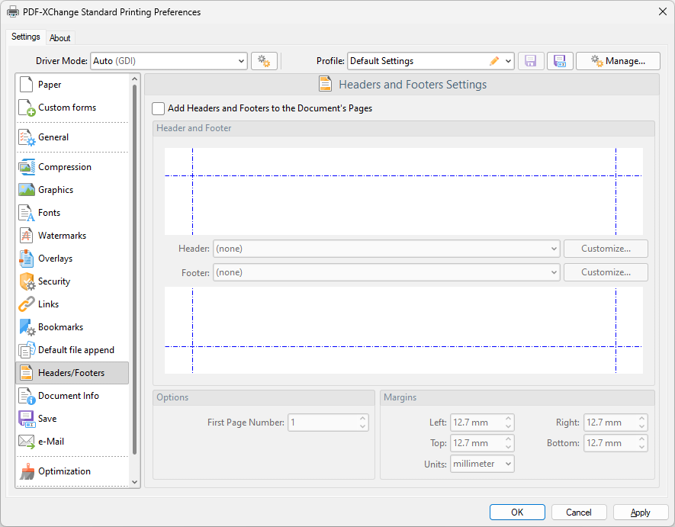675x527 pixels.
Task: Open Document Info icon
Action: (x=27, y=396)
